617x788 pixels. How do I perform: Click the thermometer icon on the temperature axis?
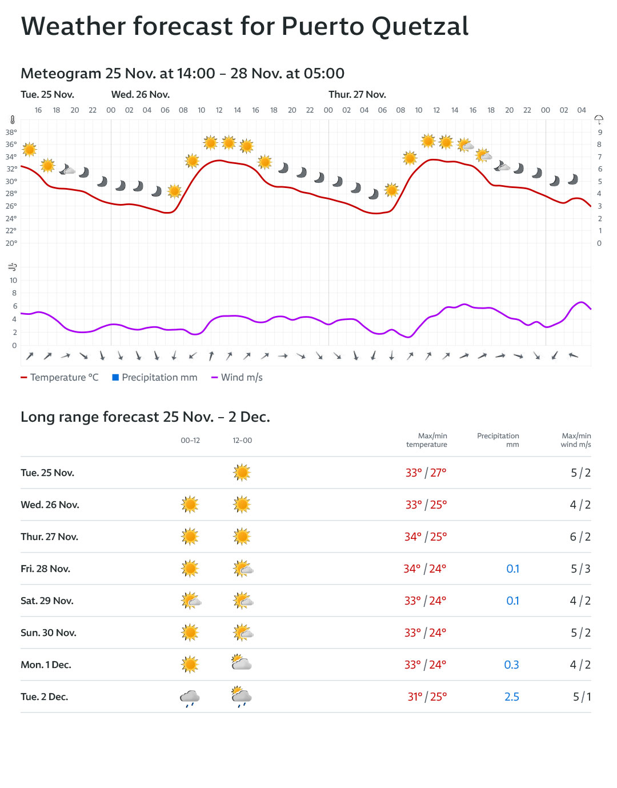point(13,120)
